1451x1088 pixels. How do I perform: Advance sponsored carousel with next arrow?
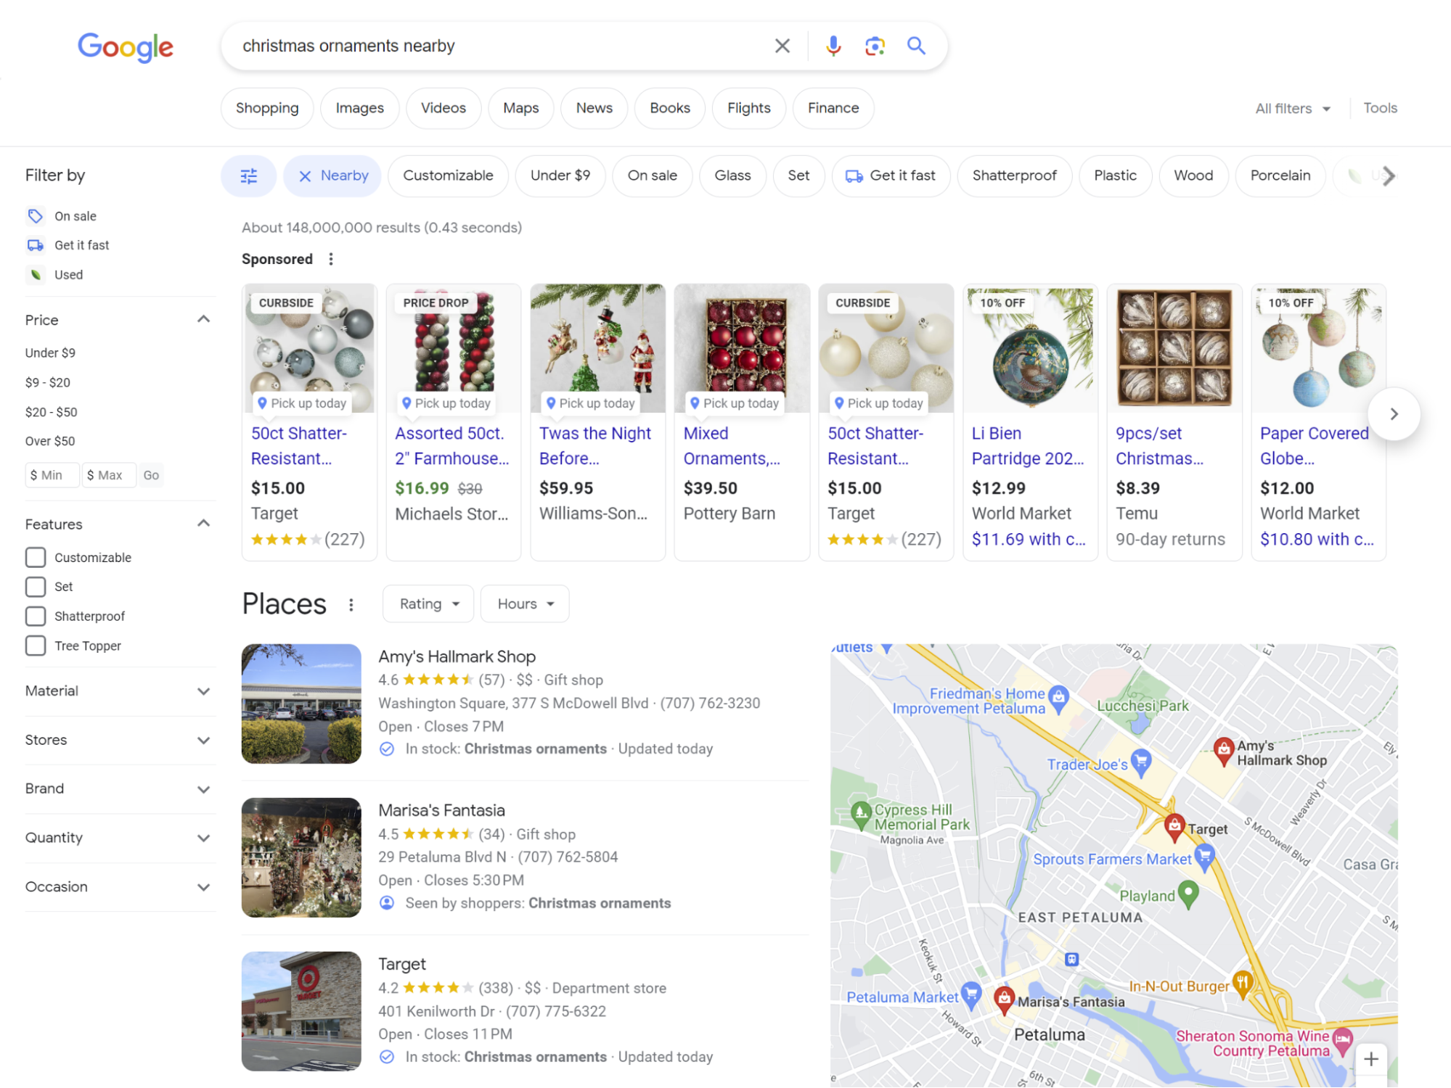pyautogui.click(x=1393, y=413)
